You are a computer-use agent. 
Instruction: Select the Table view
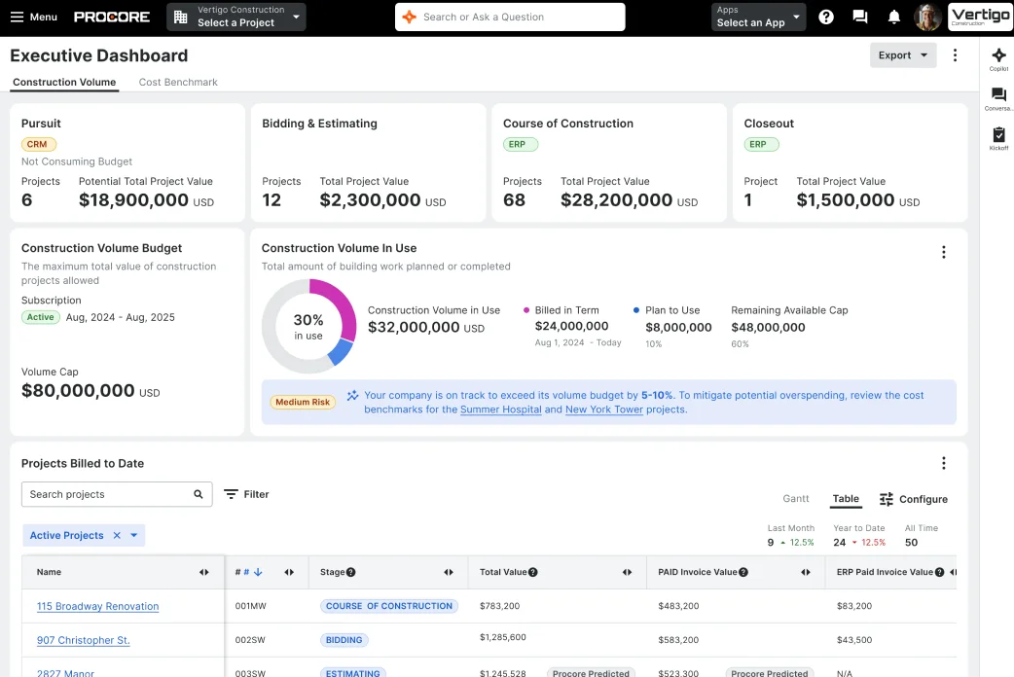846,499
